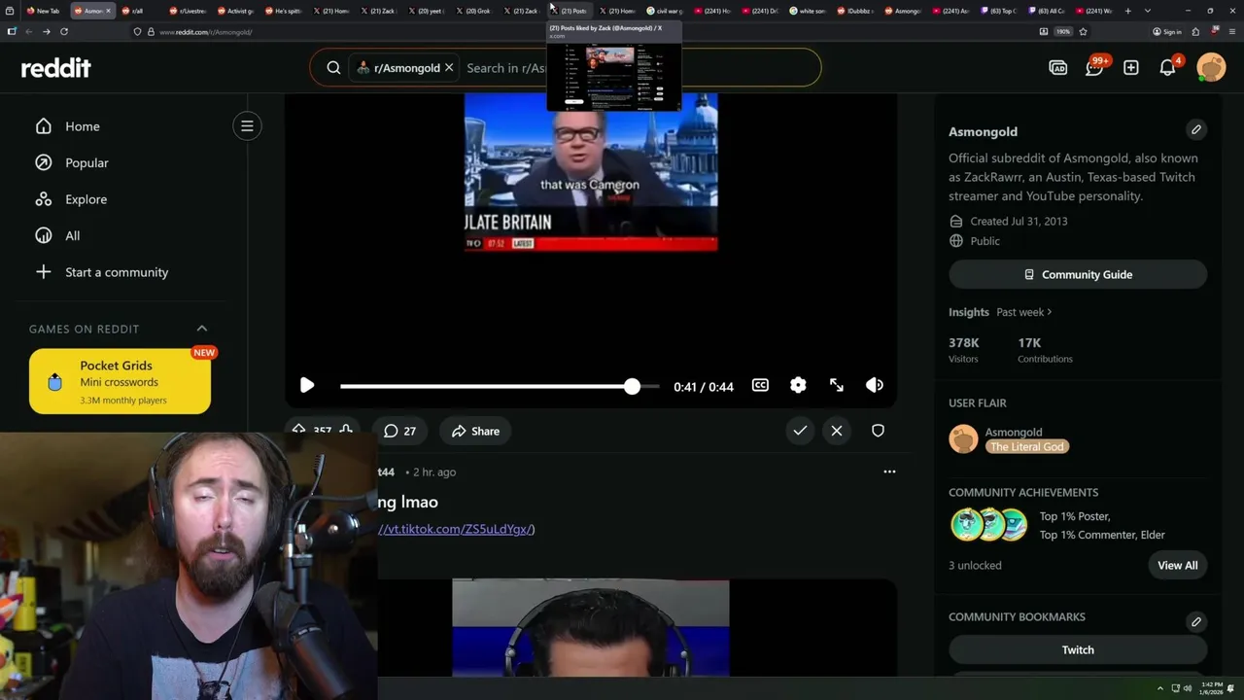Image resolution: width=1244 pixels, height=700 pixels.
Task: Open video settings gear
Action: [798, 386]
